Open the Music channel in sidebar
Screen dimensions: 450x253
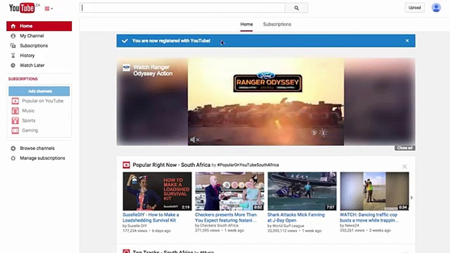point(28,111)
